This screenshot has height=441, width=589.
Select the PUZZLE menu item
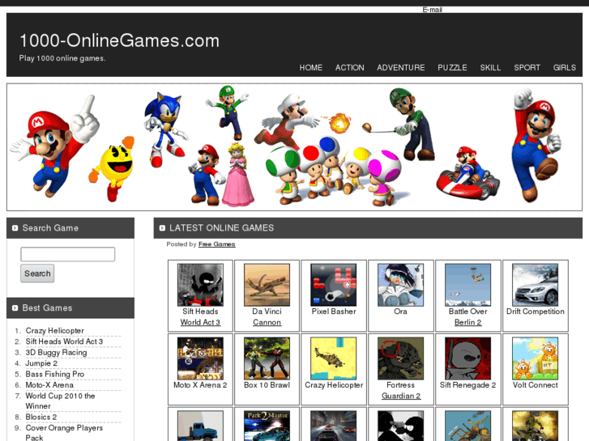[452, 67]
